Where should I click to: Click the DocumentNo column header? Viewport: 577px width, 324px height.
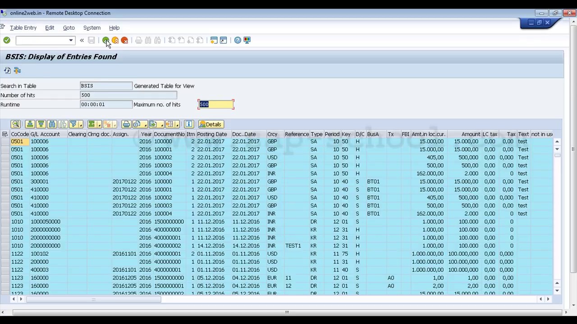(x=169, y=134)
